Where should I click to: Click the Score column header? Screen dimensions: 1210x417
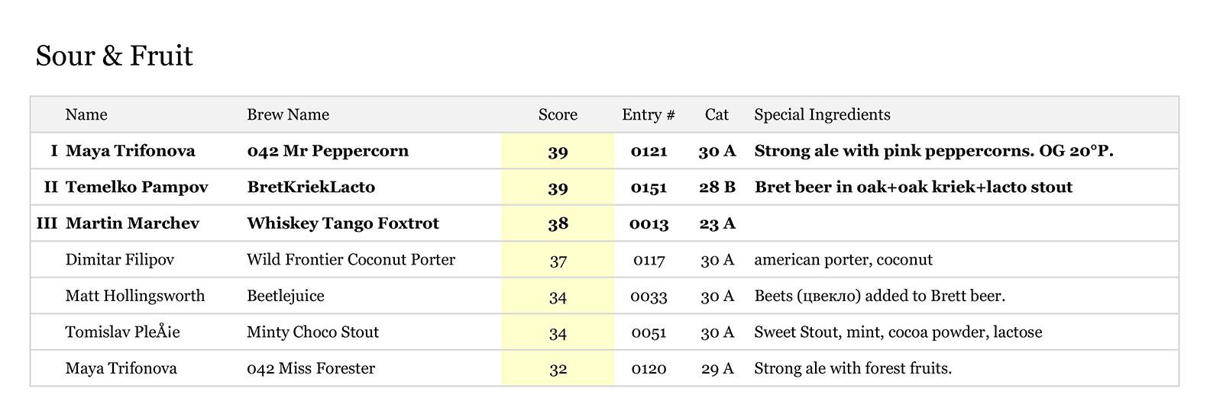[558, 115]
